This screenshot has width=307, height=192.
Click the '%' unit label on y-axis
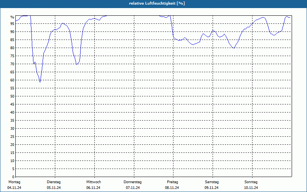pos(12,17)
